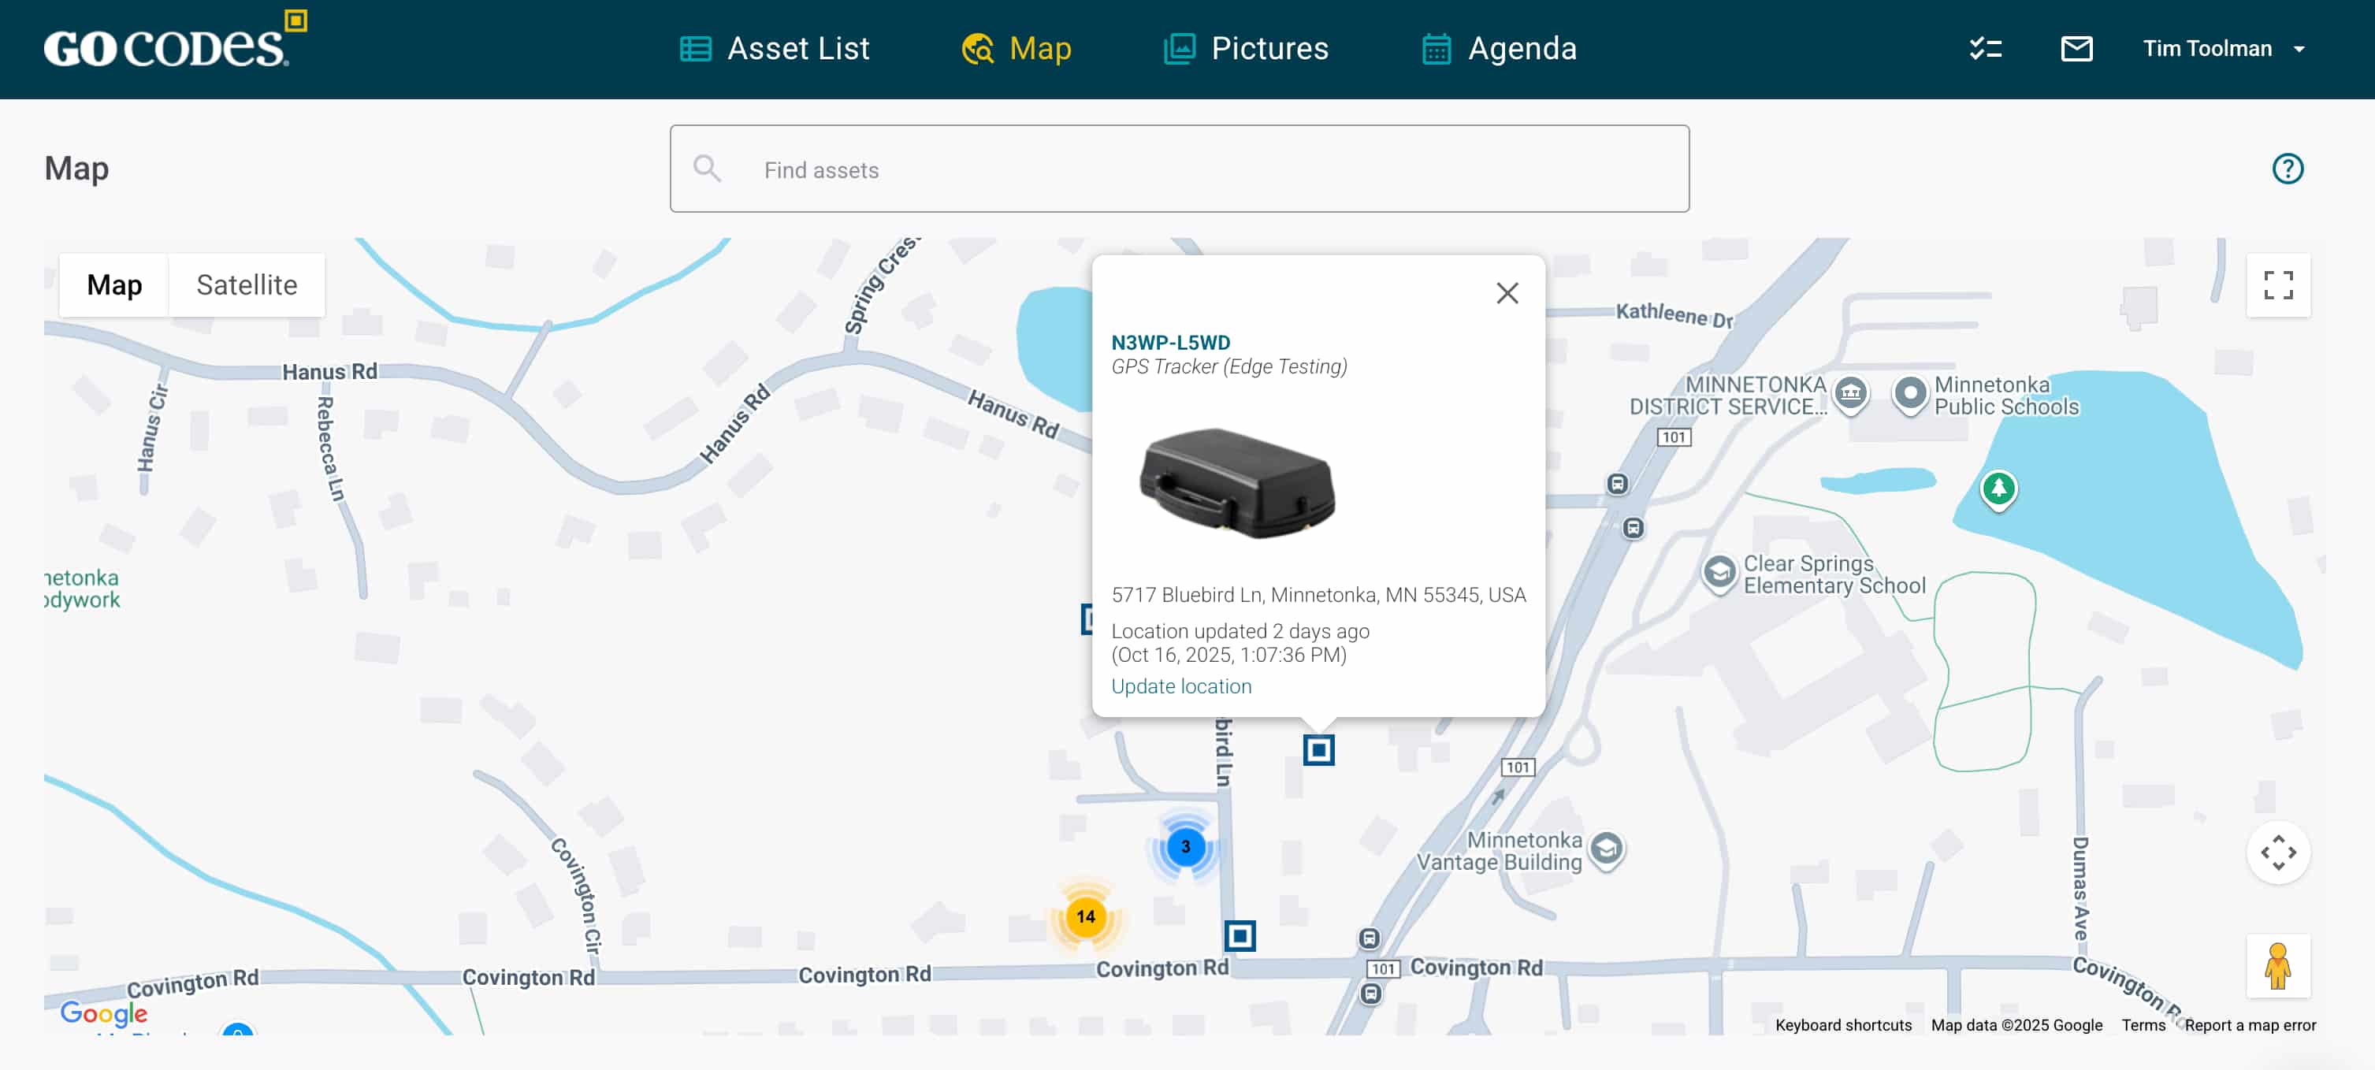Click the map camera controls button
The height and width of the screenshot is (1070, 2375).
pyautogui.click(x=2277, y=853)
